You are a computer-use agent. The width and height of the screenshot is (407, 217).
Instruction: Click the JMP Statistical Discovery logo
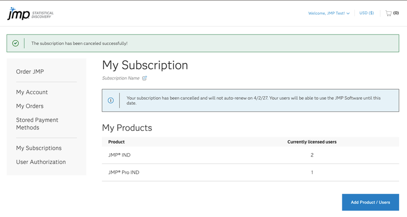pos(30,14)
